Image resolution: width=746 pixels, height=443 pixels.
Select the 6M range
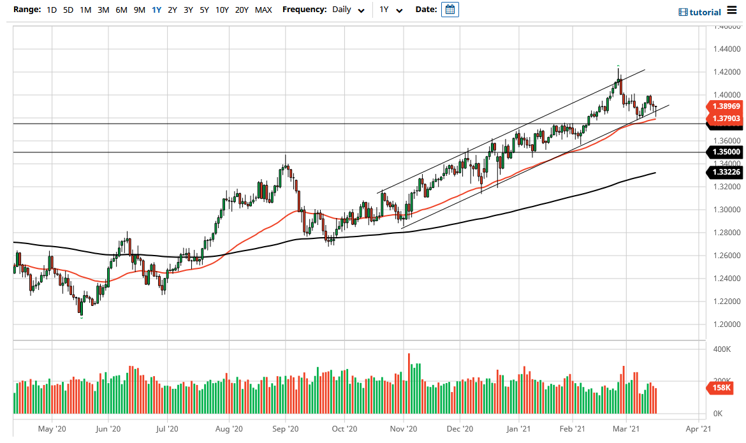pyautogui.click(x=121, y=10)
